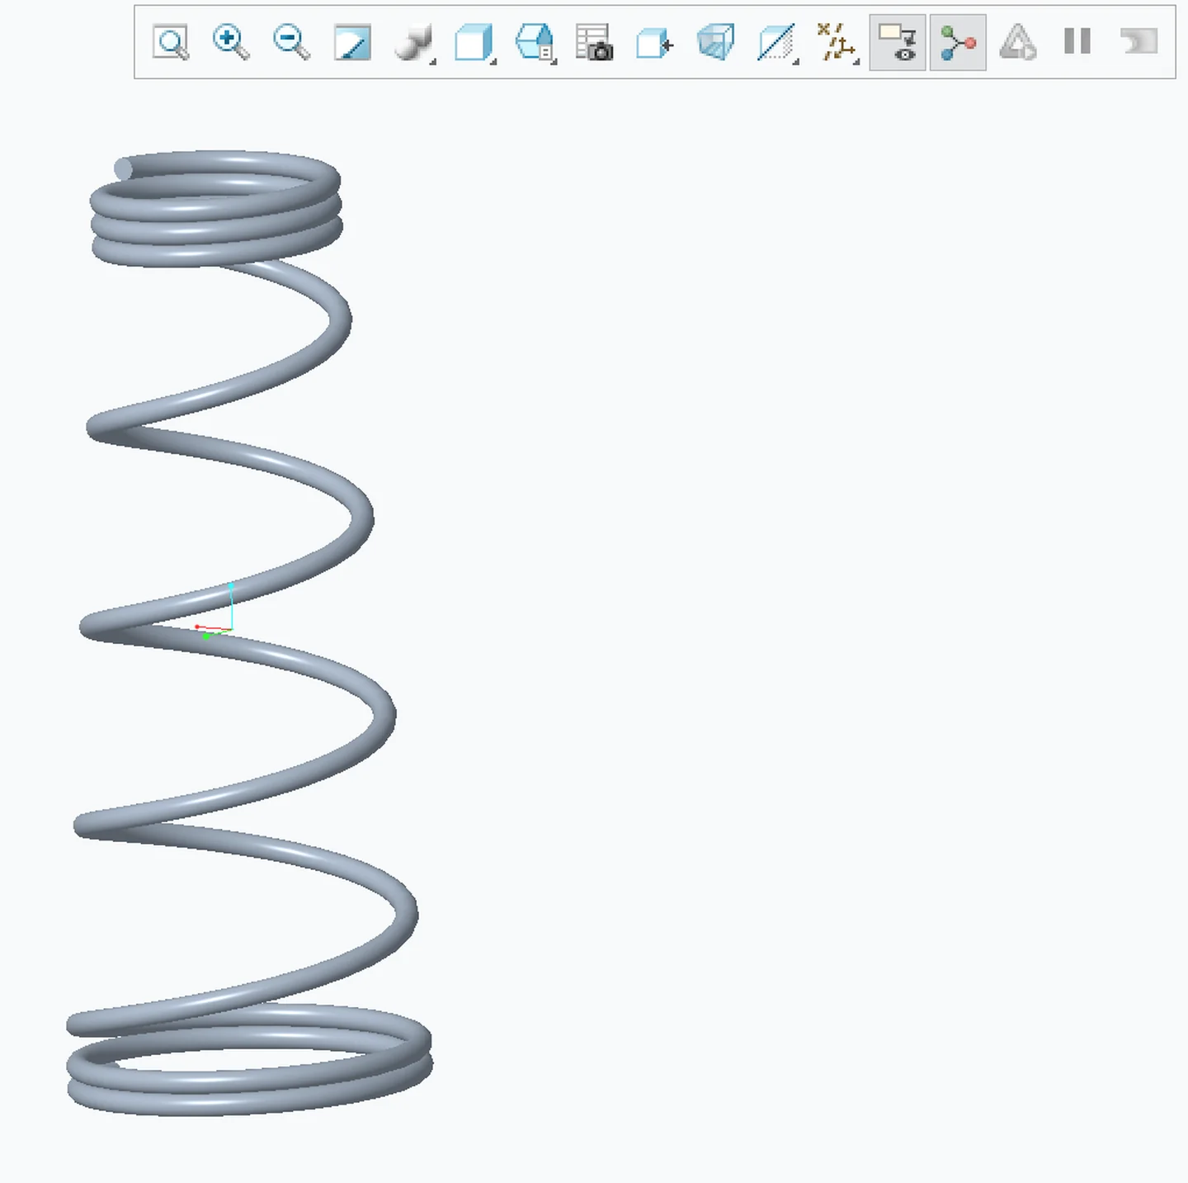Open the View Manager camera icon

coord(595,42)
